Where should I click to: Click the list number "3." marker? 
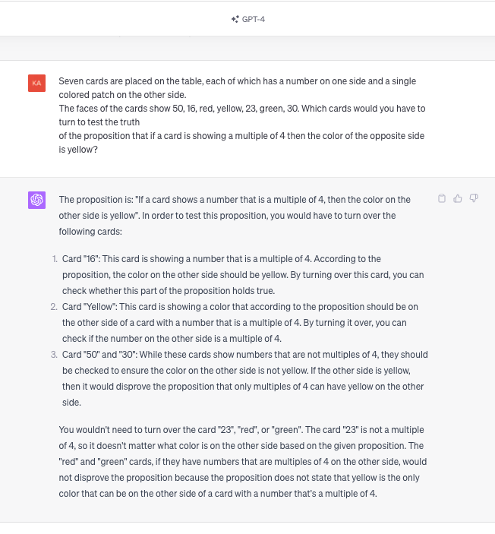(55, 355)
